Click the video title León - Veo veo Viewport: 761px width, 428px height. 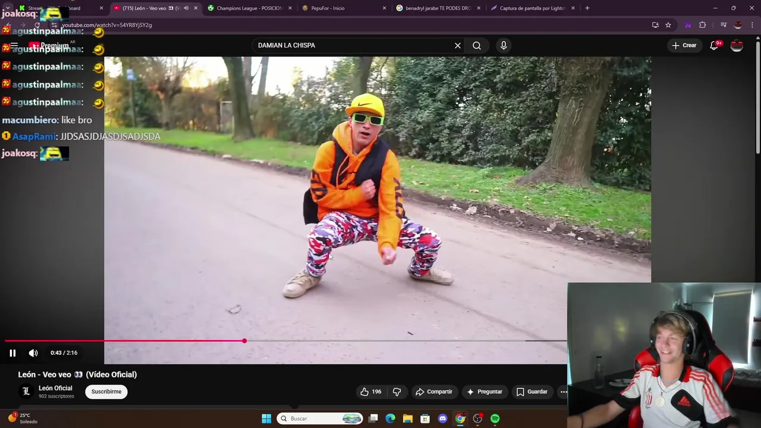(x=77, y=374)
